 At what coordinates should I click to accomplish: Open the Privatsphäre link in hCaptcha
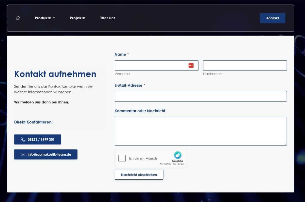[165, 164]
